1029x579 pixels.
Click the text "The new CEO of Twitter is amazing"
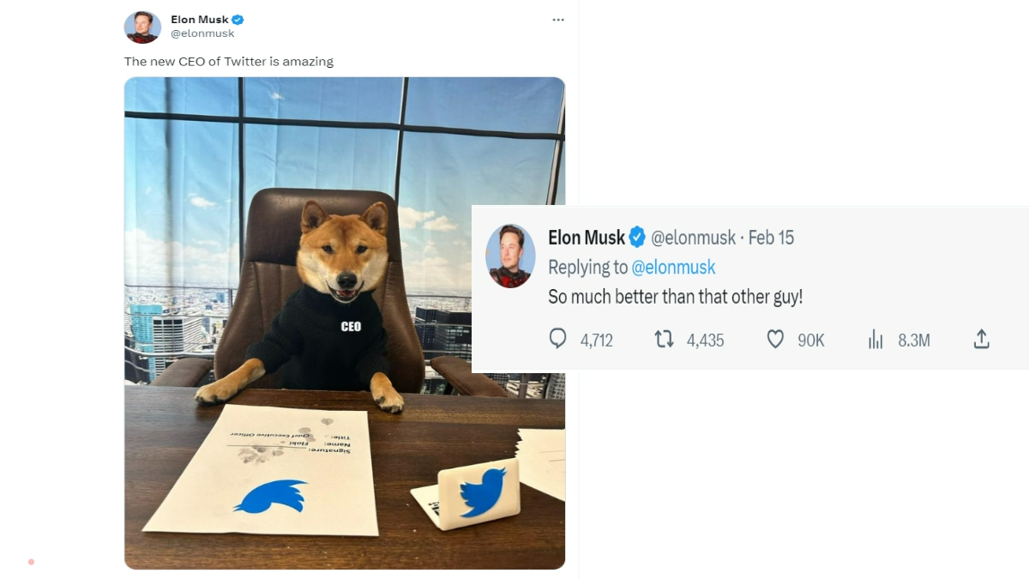pyautogui.click(x=229, y=62)
